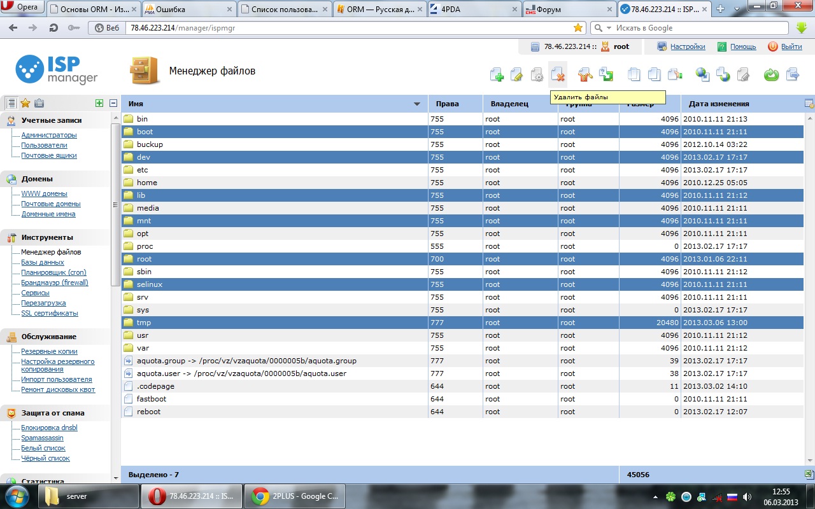Viewport: 815px width, 509px height.
Task: Click the create new file icon
Action: coord(497,75)
